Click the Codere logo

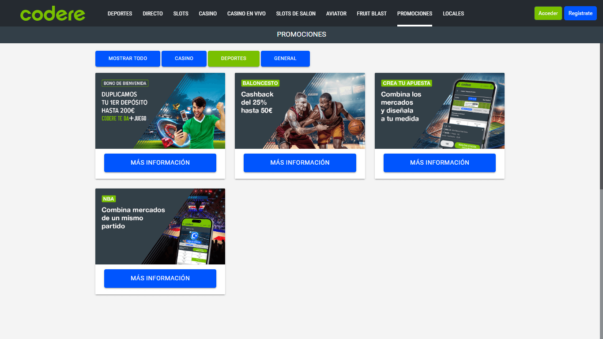pos(53,14)
